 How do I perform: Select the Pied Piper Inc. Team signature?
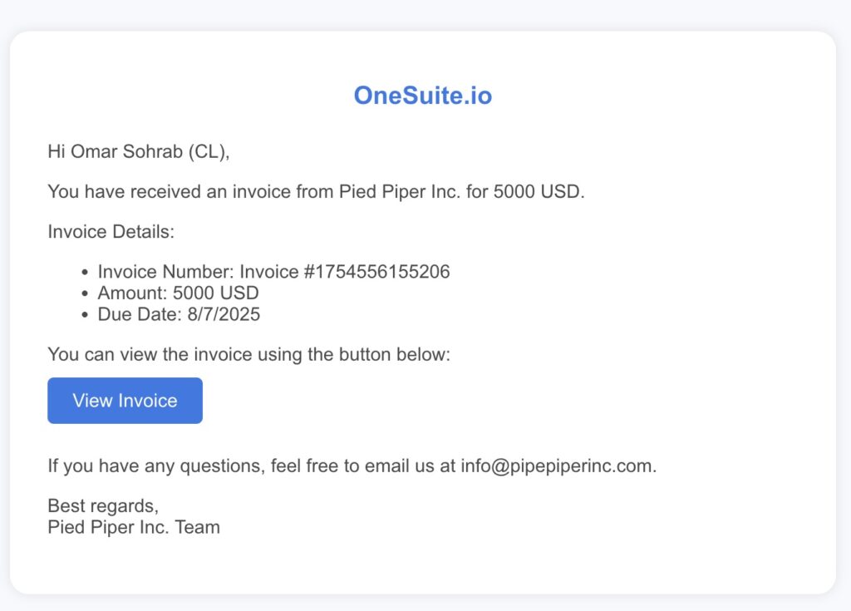coord(134,527)
